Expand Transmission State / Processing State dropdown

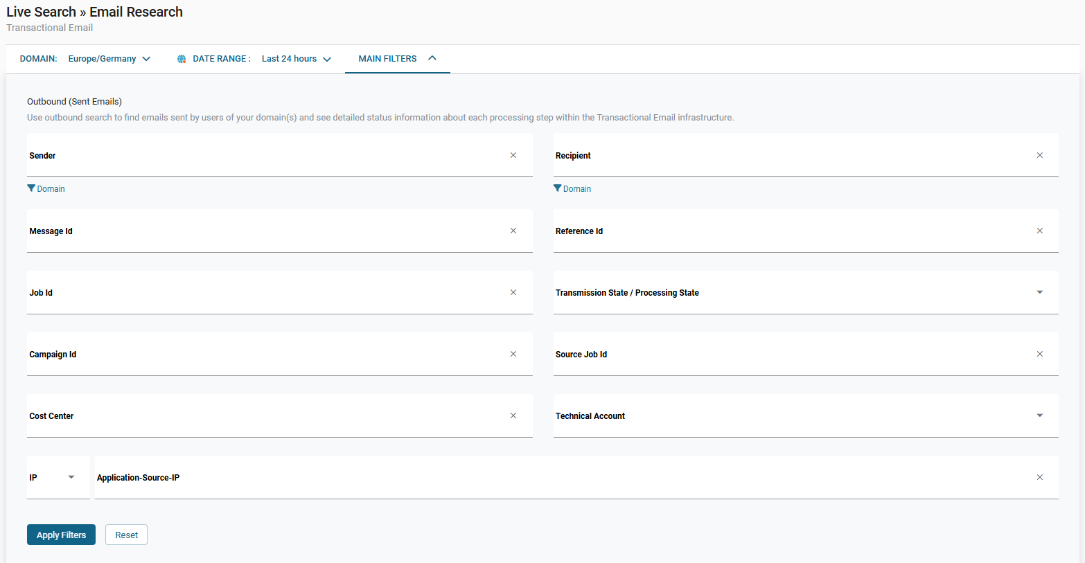tap(1039, 292)
